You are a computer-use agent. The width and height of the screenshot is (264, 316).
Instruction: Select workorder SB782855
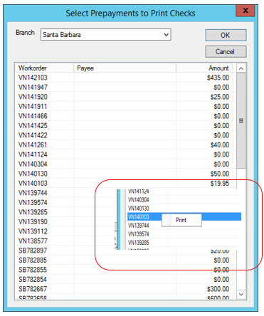point(33,270)
